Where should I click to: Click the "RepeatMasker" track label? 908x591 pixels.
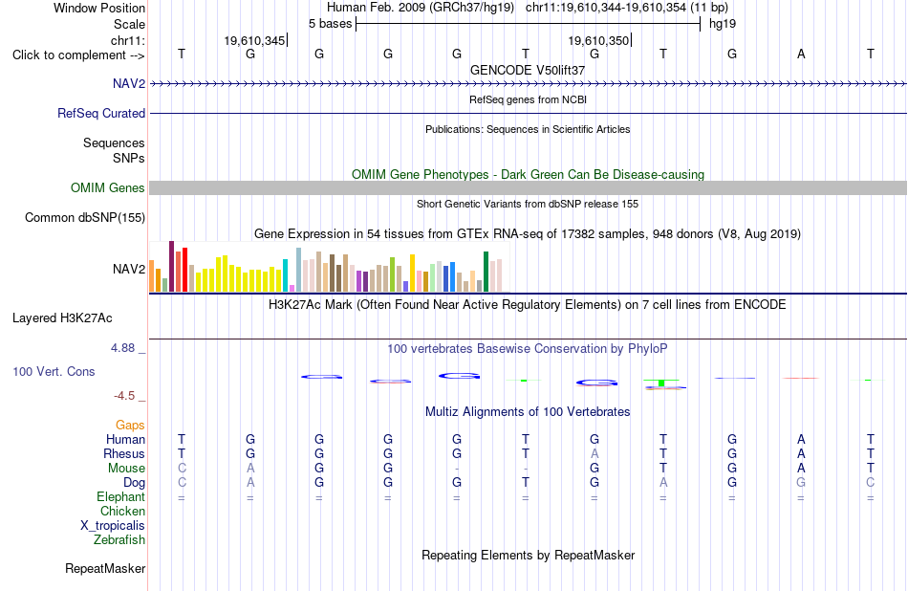click(105, 569)
